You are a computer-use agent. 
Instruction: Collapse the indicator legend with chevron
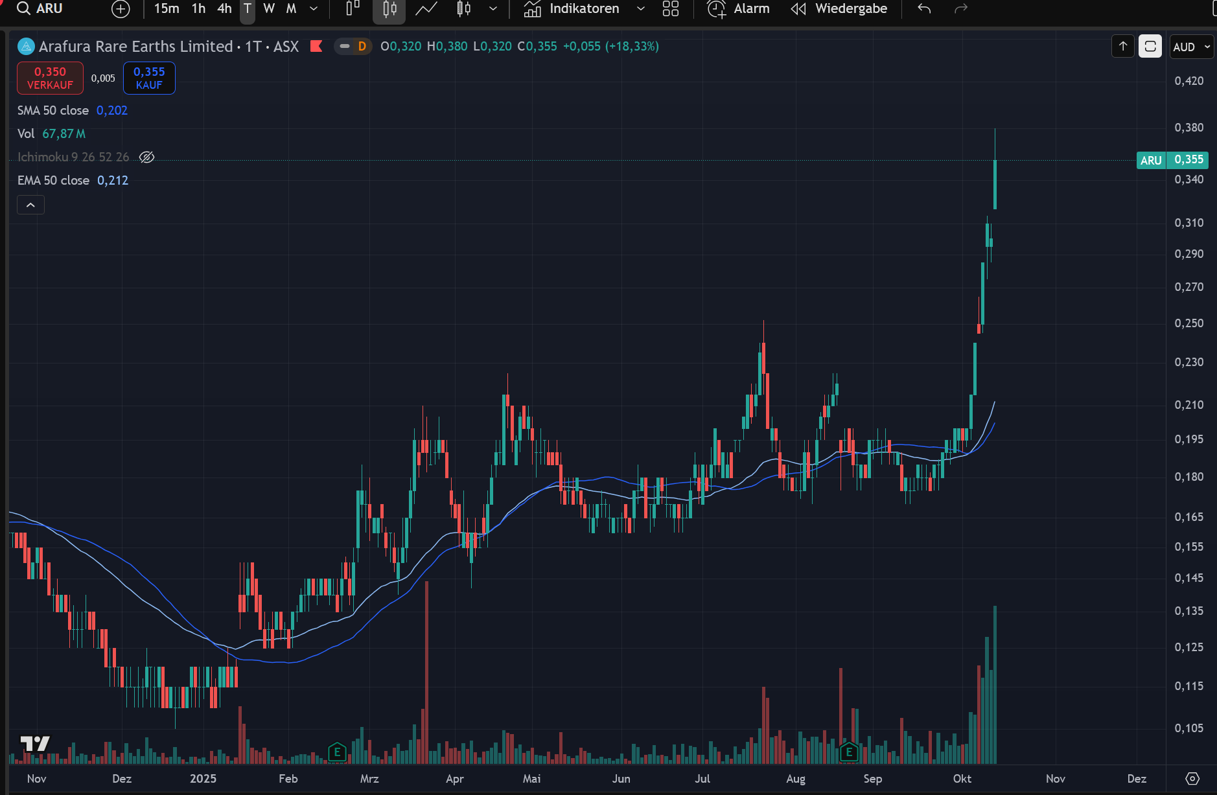tap(30, 205)
